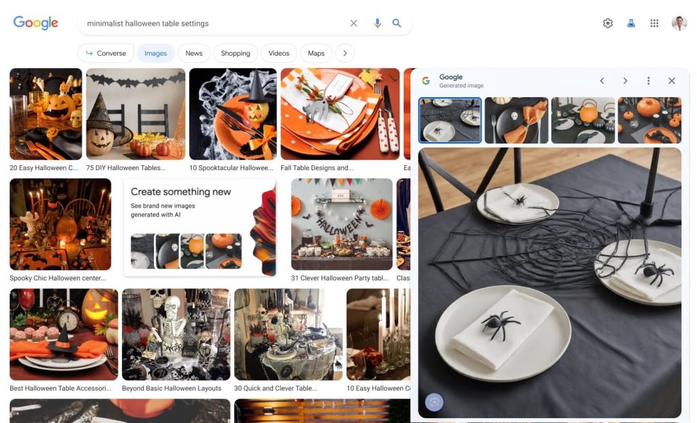Expand more search filters with the chevron

click(345, 53)
